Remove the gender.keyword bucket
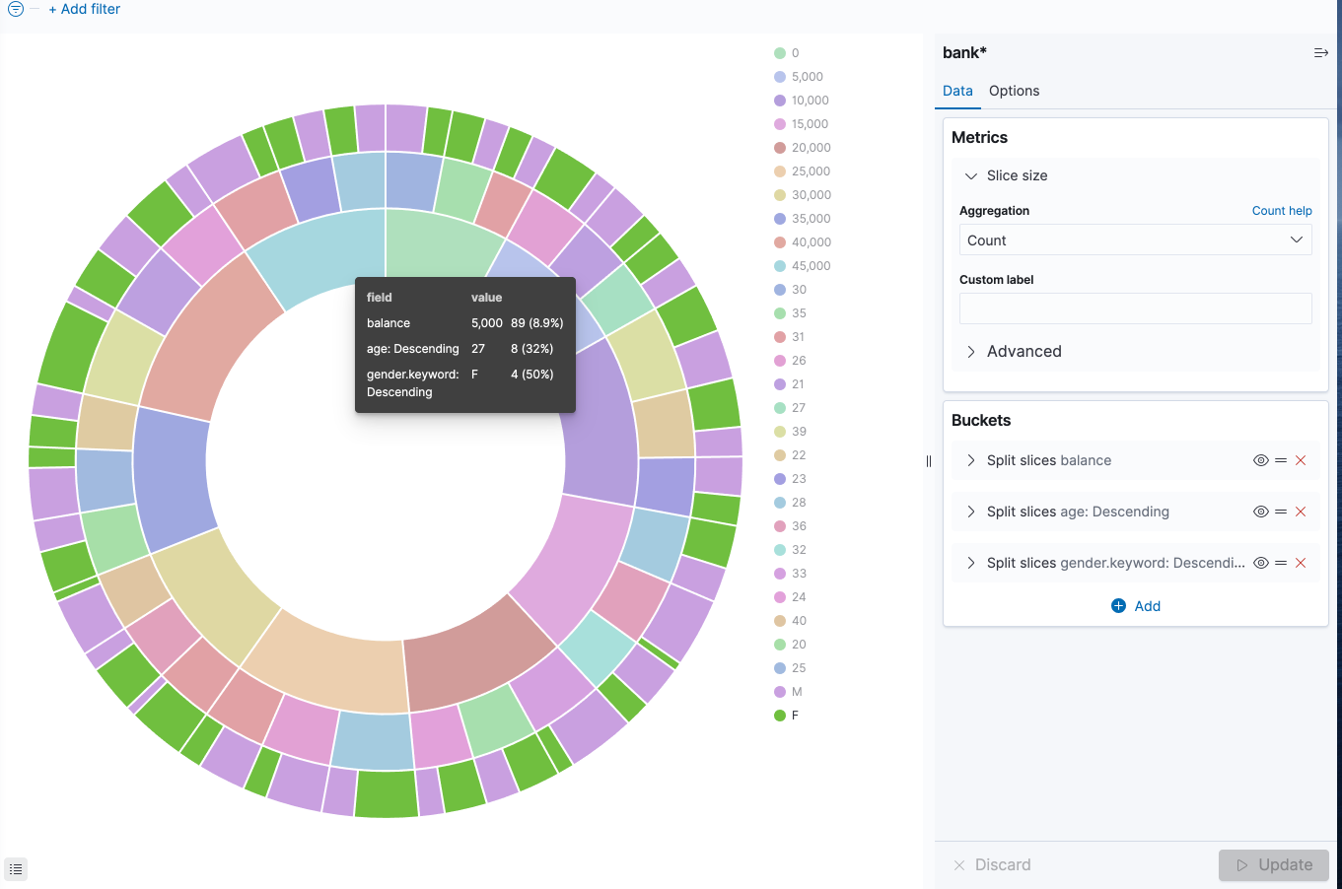The width and height of the screenshot is (1342, 889). coord(1301,563)
